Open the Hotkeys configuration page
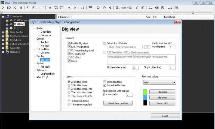Image resolution: width=215 pixels, height=129 pixels. (45, 46)
